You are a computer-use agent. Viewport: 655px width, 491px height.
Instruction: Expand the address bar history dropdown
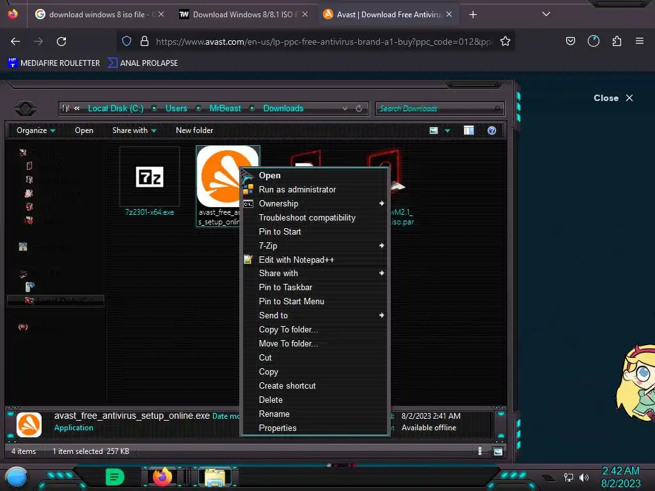345,109
